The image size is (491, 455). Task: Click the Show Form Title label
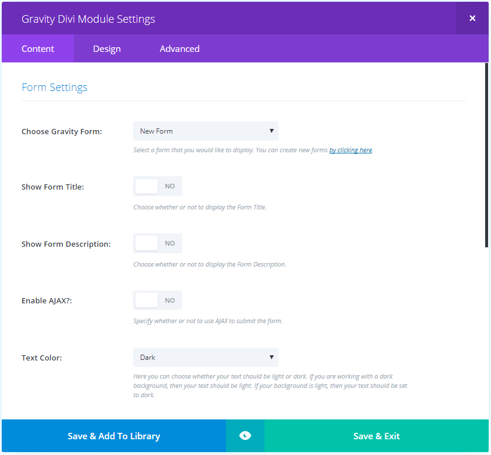click(53, 187)
